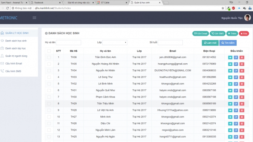
Task: Edit student TH35 record
Action: pos(236,64)
